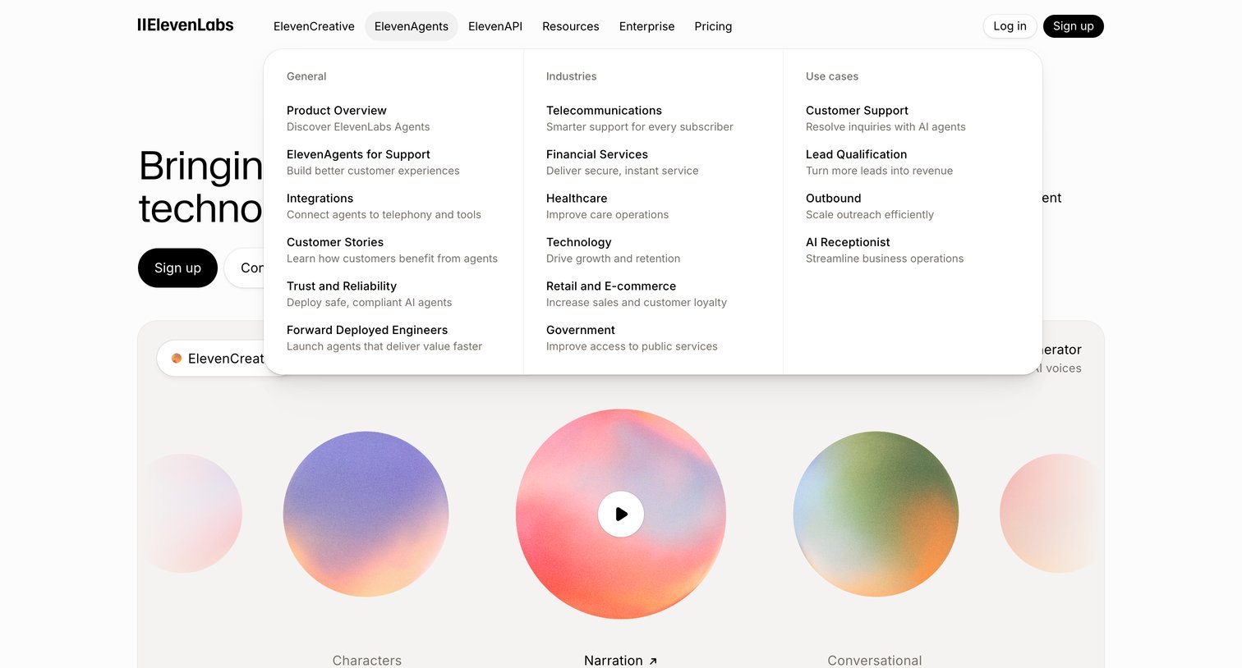Select Financial Services industry

[x=622, y=162]
